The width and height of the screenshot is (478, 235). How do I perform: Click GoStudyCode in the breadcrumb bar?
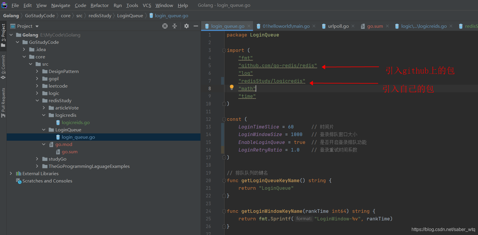pos(40,15)
